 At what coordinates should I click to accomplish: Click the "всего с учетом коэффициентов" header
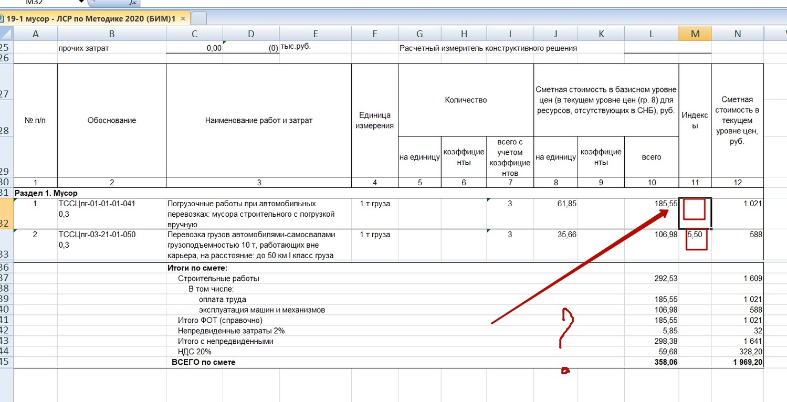click(510, 157)
